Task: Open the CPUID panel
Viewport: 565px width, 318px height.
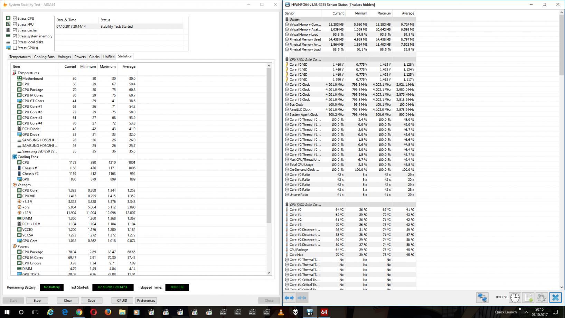Action: [x=122, y=300]
